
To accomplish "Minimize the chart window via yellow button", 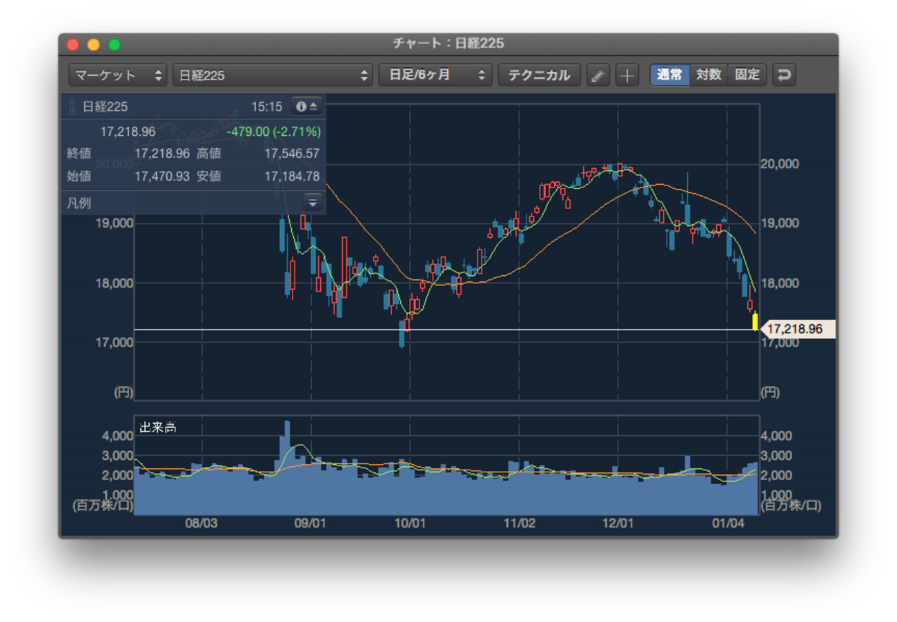I will point(93,44).
